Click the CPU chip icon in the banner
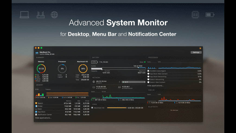 (x=195, y=14)
